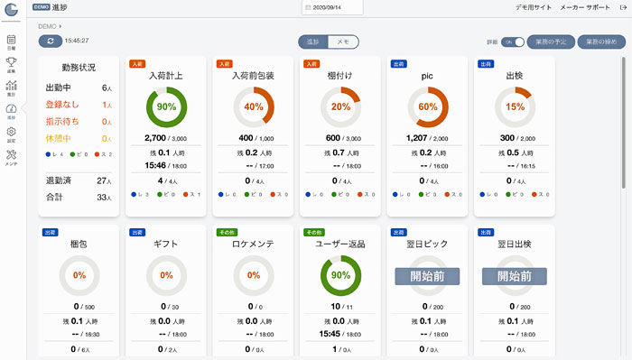This screenshot has width=632, height=360.
Task: Select the 進捗 segment of the view switch
Action: pyautogui.click(x=313, y=42)
